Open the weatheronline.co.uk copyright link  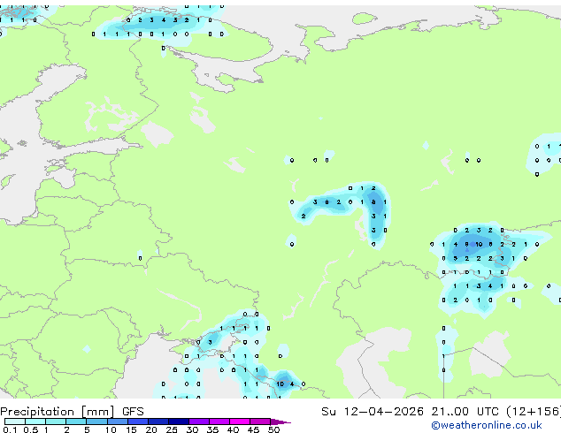pyautogui.click(x=487, y=425)
